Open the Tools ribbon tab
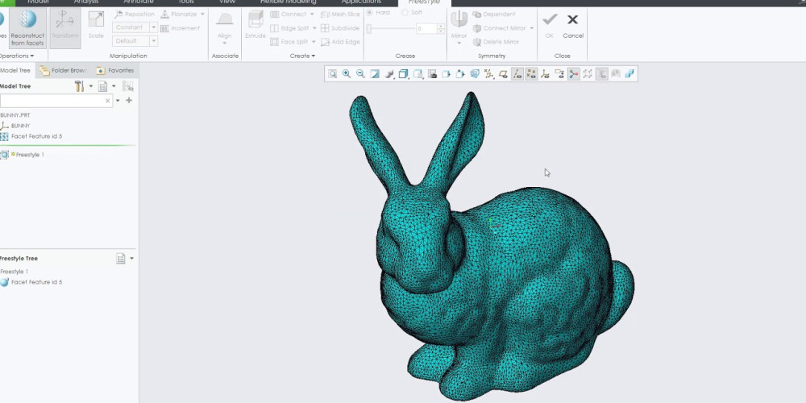This screenshot has width=806, height=403. click(x=186, y=2)
